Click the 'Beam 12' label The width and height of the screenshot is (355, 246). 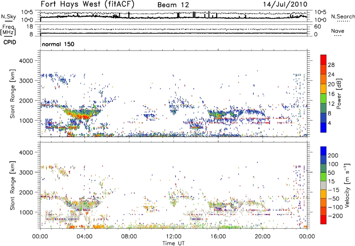[x=173, y=5]
